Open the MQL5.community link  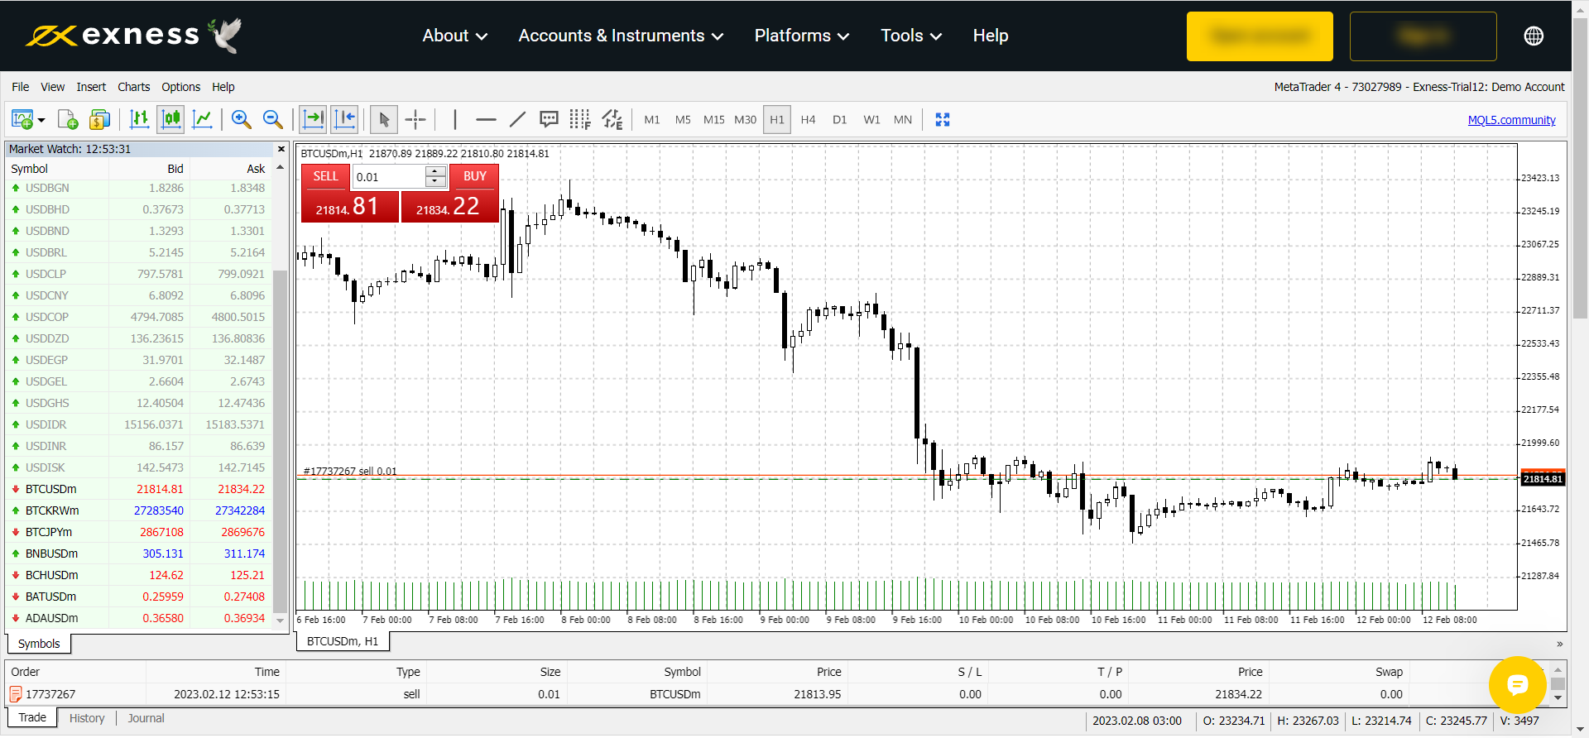(1511, 120)
